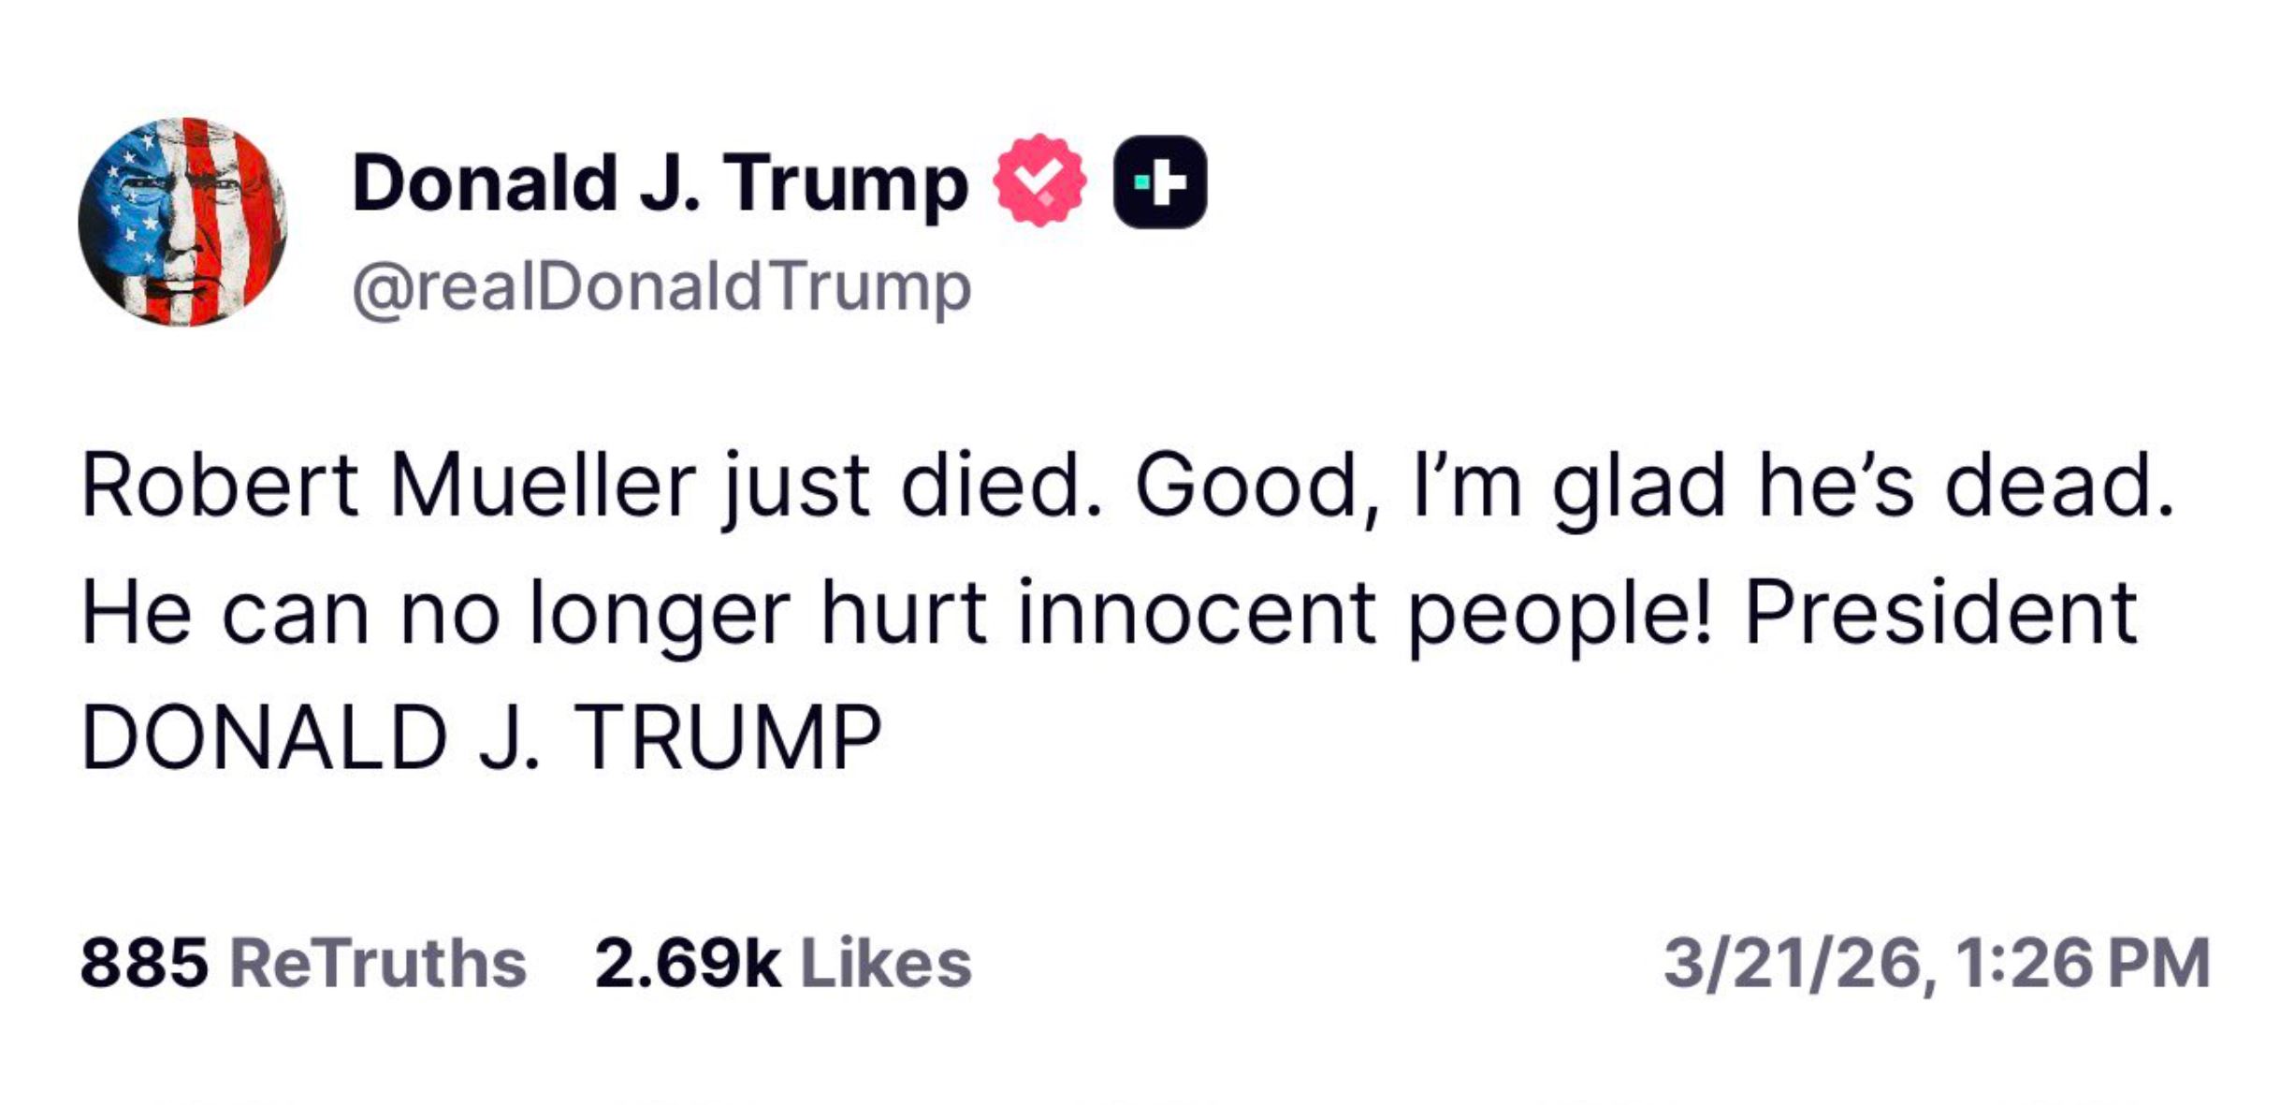The image size is (2280, 1105).
Task: Click the bold '2.69k' count number
Action: (688, 963)
